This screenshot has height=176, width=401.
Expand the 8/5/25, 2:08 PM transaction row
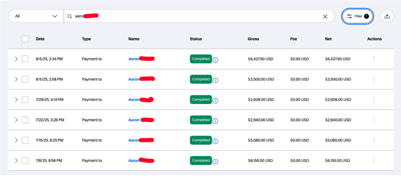[16, 79]
